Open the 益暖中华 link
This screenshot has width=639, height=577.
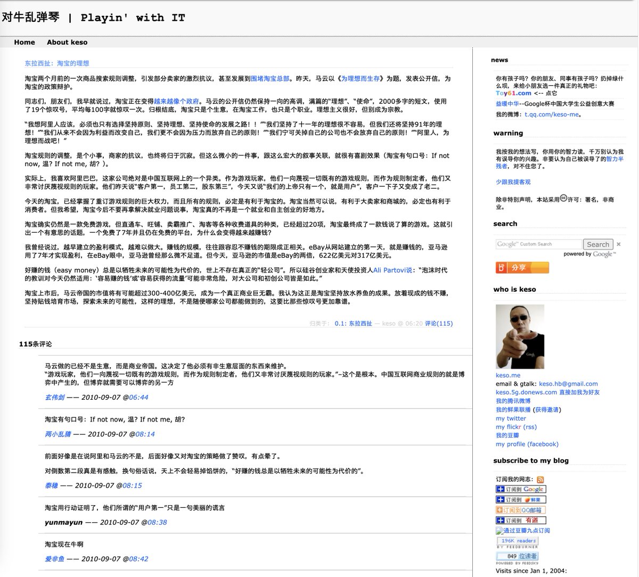click(507, 104)
